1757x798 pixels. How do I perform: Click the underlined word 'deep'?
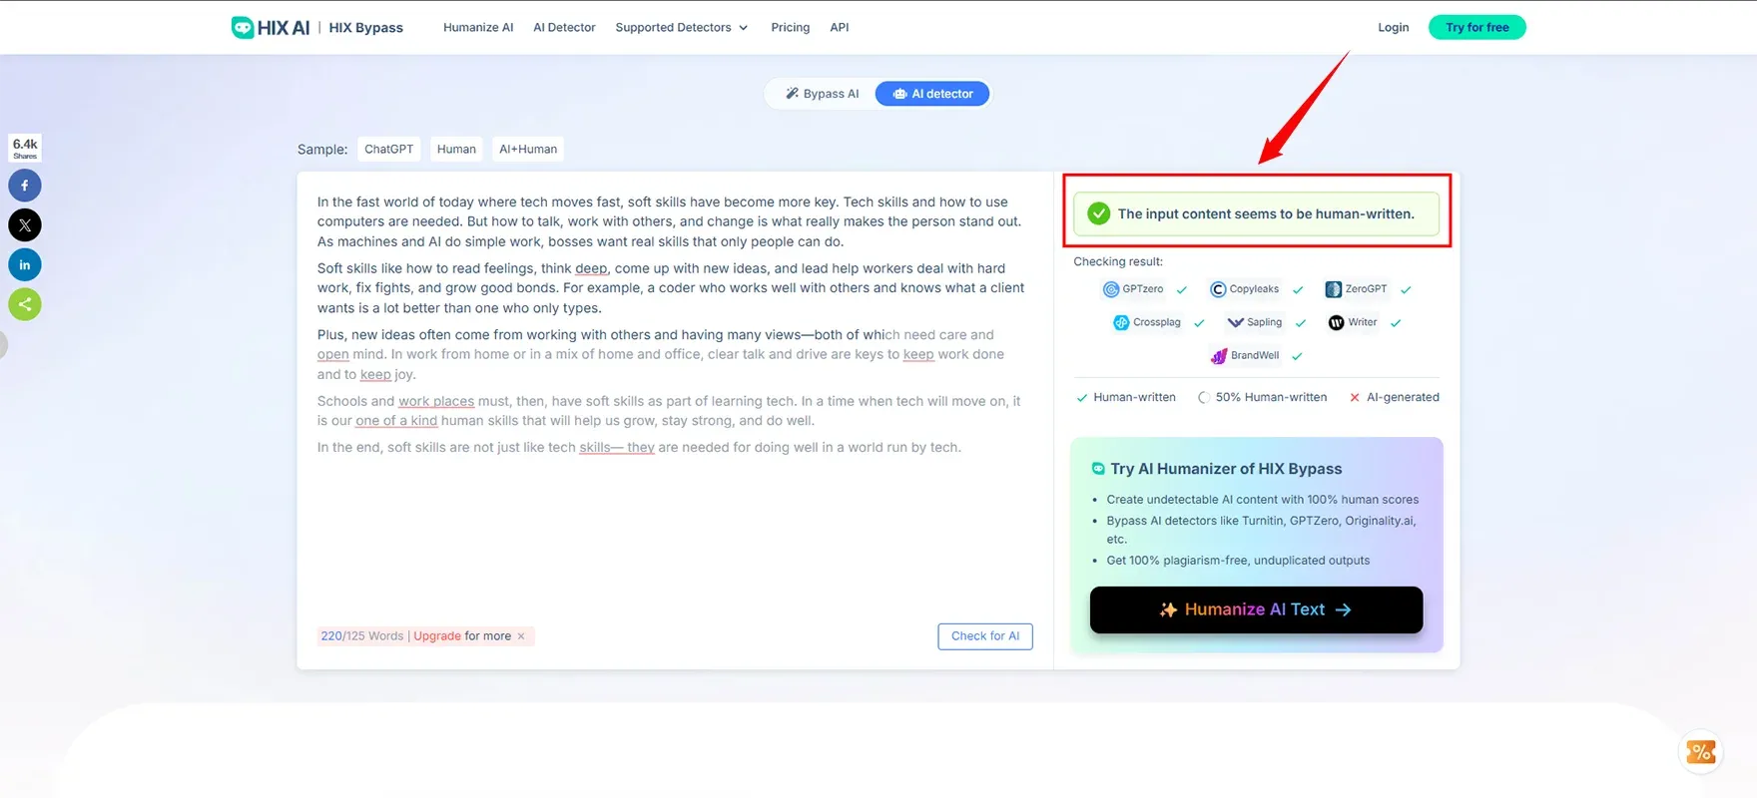click(591, 268)
